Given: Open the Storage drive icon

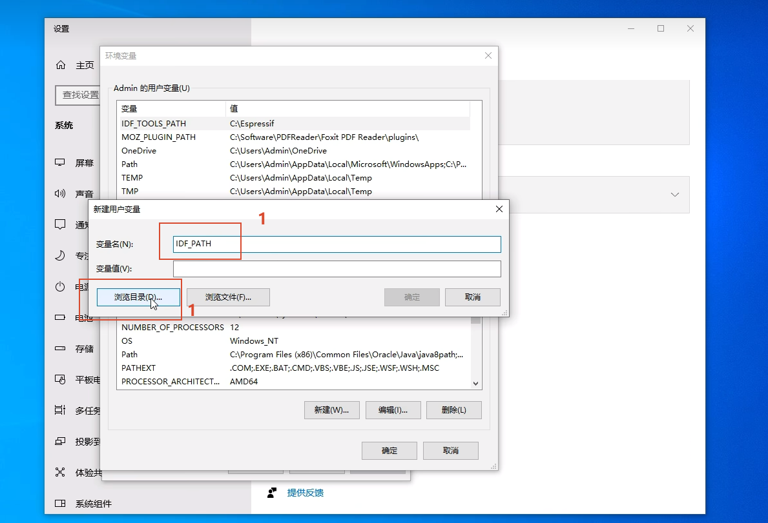Looking at the screenshot, I should (x=60, y=348).
